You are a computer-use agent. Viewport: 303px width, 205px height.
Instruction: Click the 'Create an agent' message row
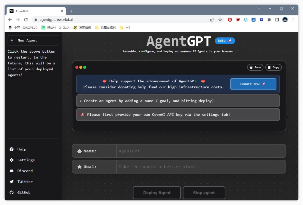(x=178, y=101)
